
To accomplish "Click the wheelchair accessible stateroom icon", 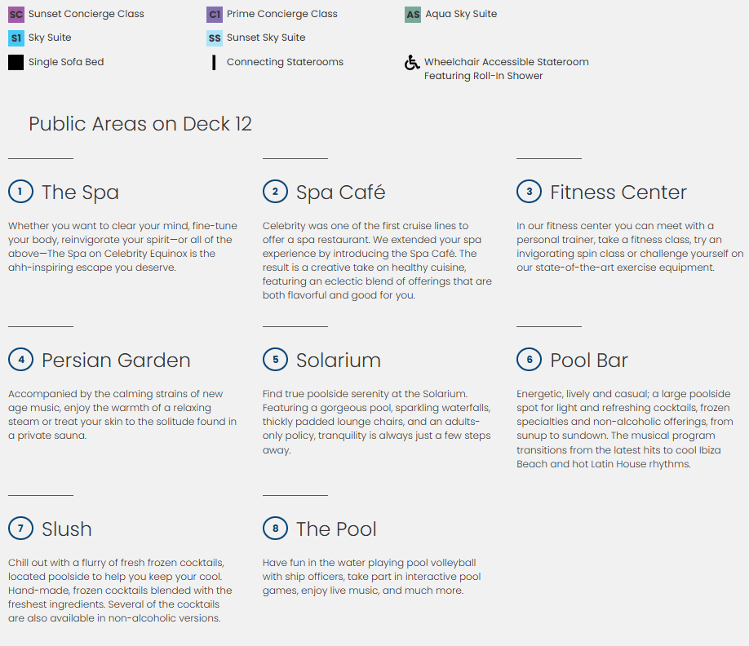I will click(412, 63).
